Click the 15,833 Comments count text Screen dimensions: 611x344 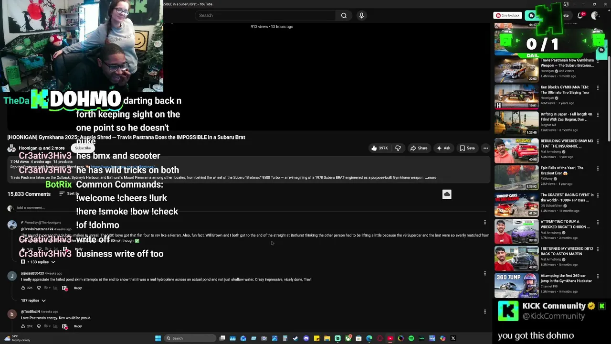[29, 194]
